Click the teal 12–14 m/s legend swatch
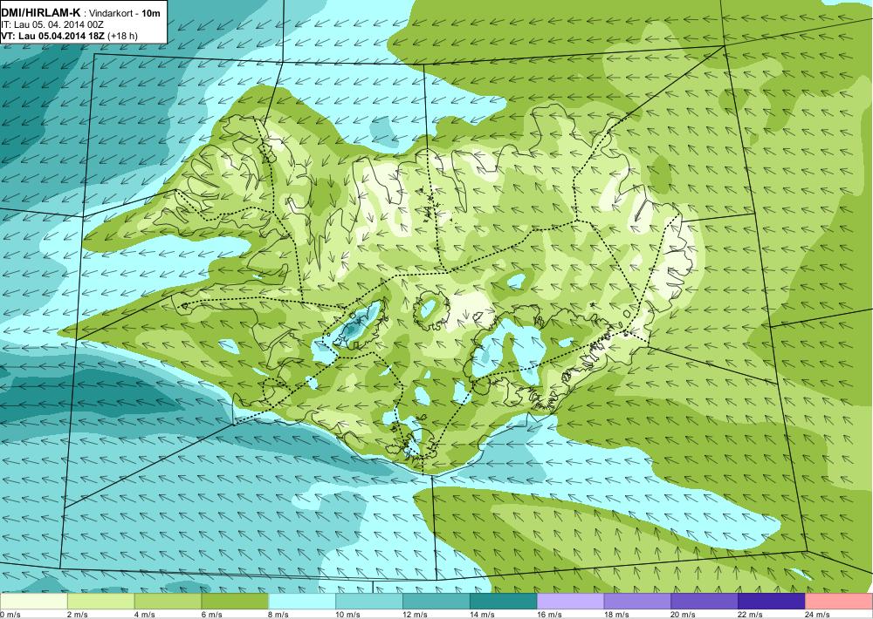 click(436, 602)
